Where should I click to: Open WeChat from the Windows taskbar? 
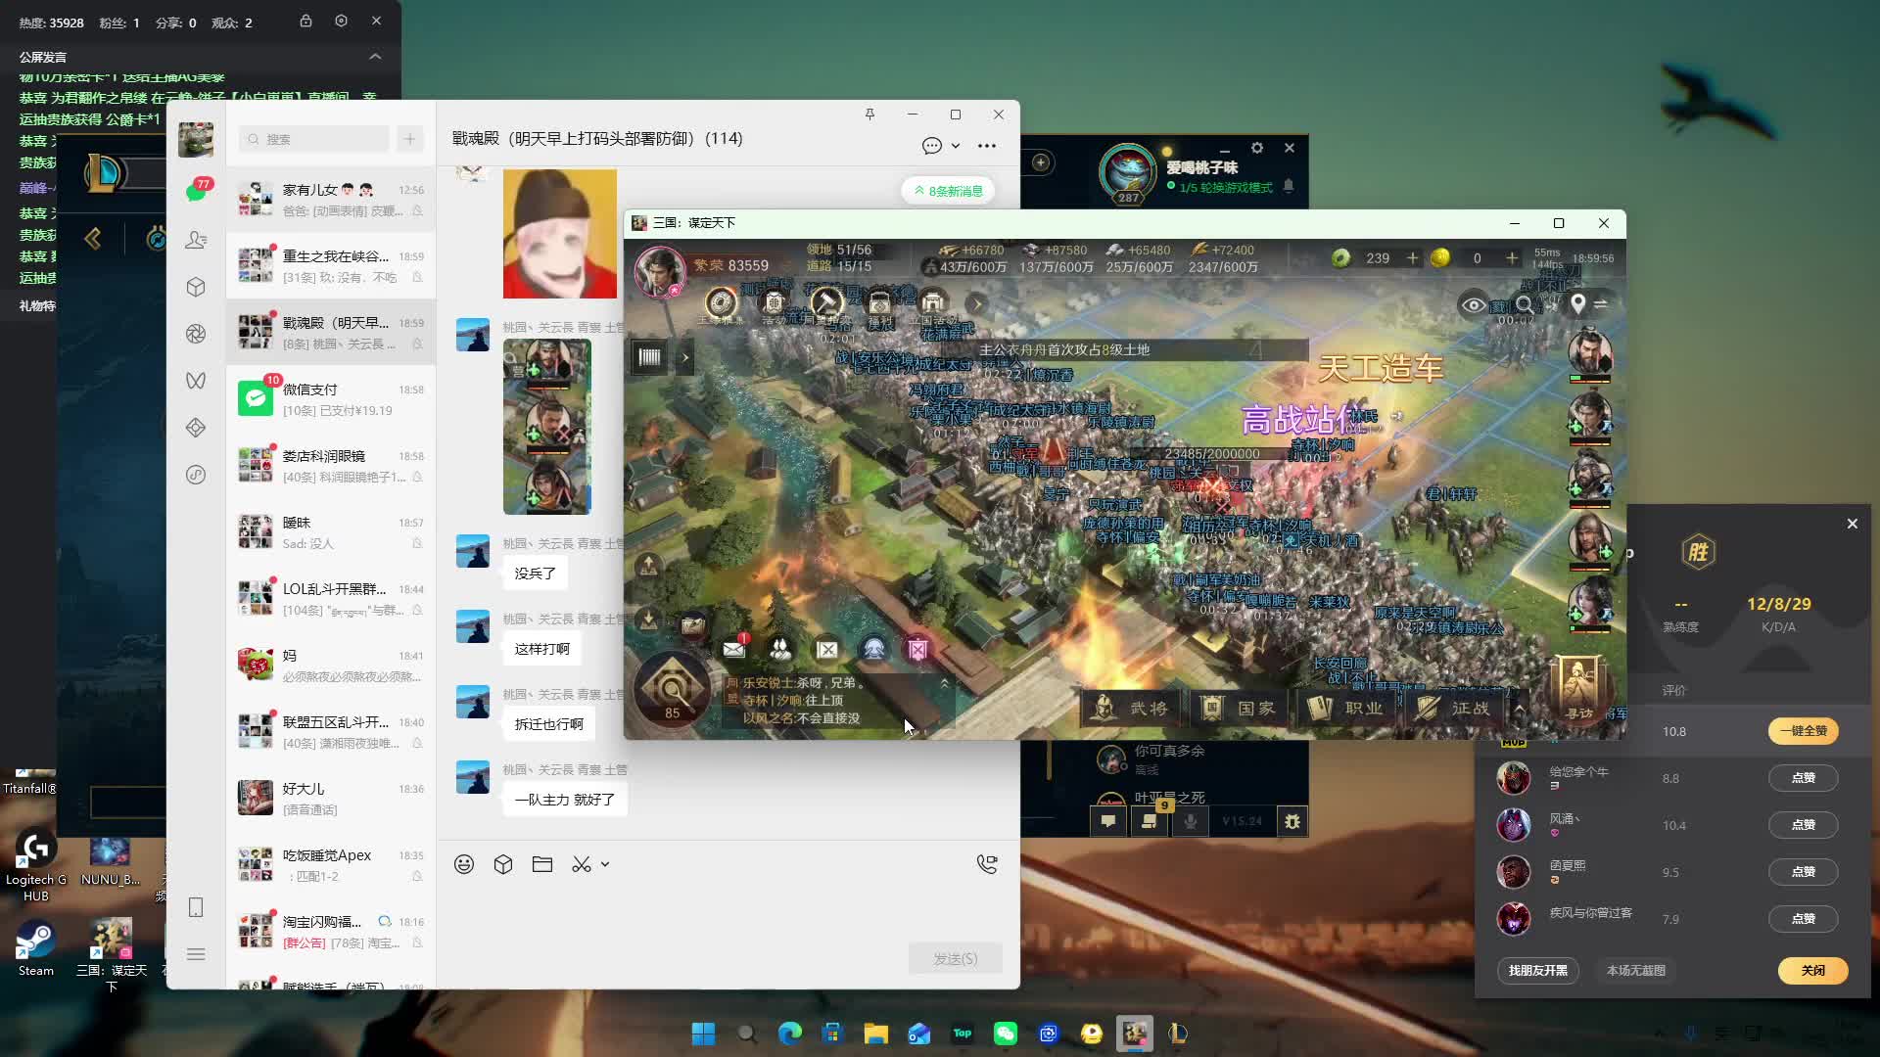coord(1005,1034)
